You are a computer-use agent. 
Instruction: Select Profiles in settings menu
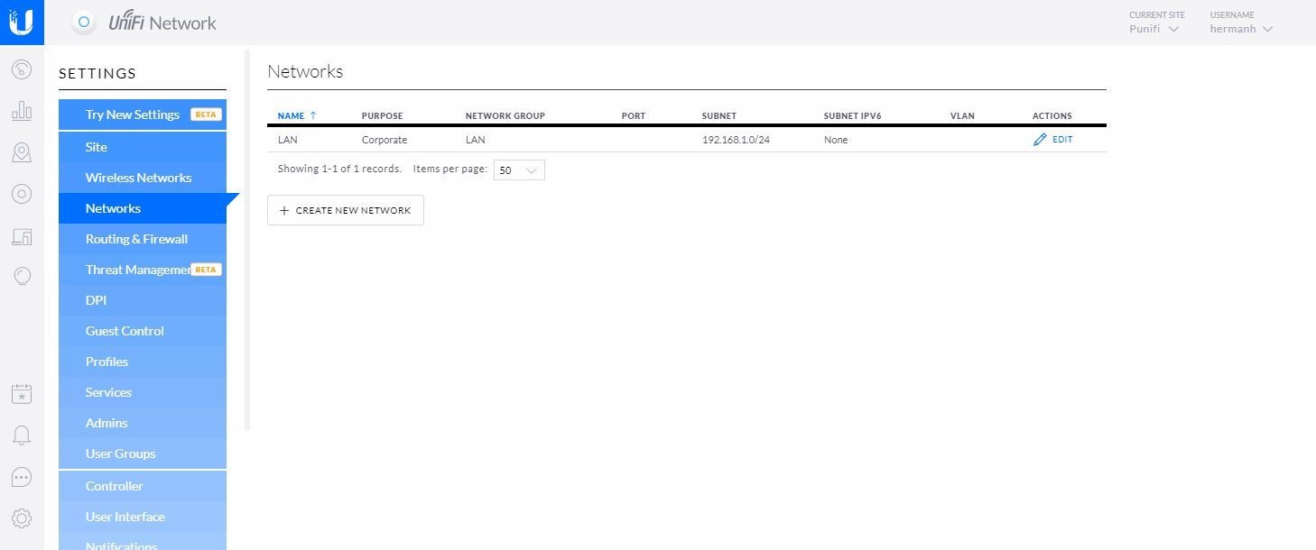143,362
